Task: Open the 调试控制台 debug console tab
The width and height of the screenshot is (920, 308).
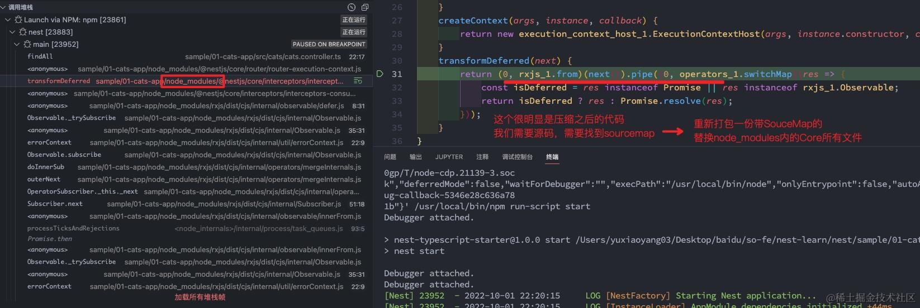Action: pos(518,157)
